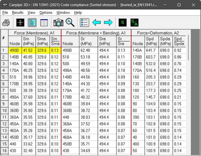201x156 pixels.
Task: Click the Spd 641.7 value for node 140A
Action: (151, 50)
